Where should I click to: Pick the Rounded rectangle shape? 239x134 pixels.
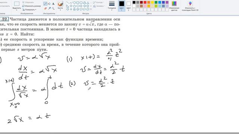81,3
